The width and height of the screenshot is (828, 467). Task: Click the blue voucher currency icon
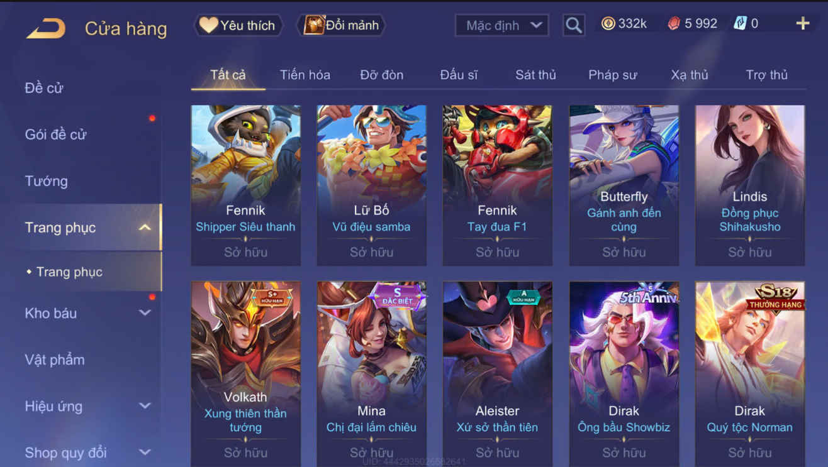click(x=741, y=24)
